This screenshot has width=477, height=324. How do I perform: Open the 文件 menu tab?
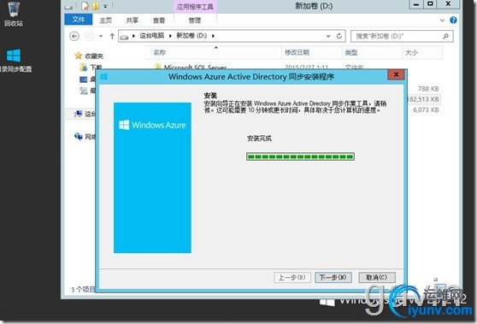tap(79, 20)
